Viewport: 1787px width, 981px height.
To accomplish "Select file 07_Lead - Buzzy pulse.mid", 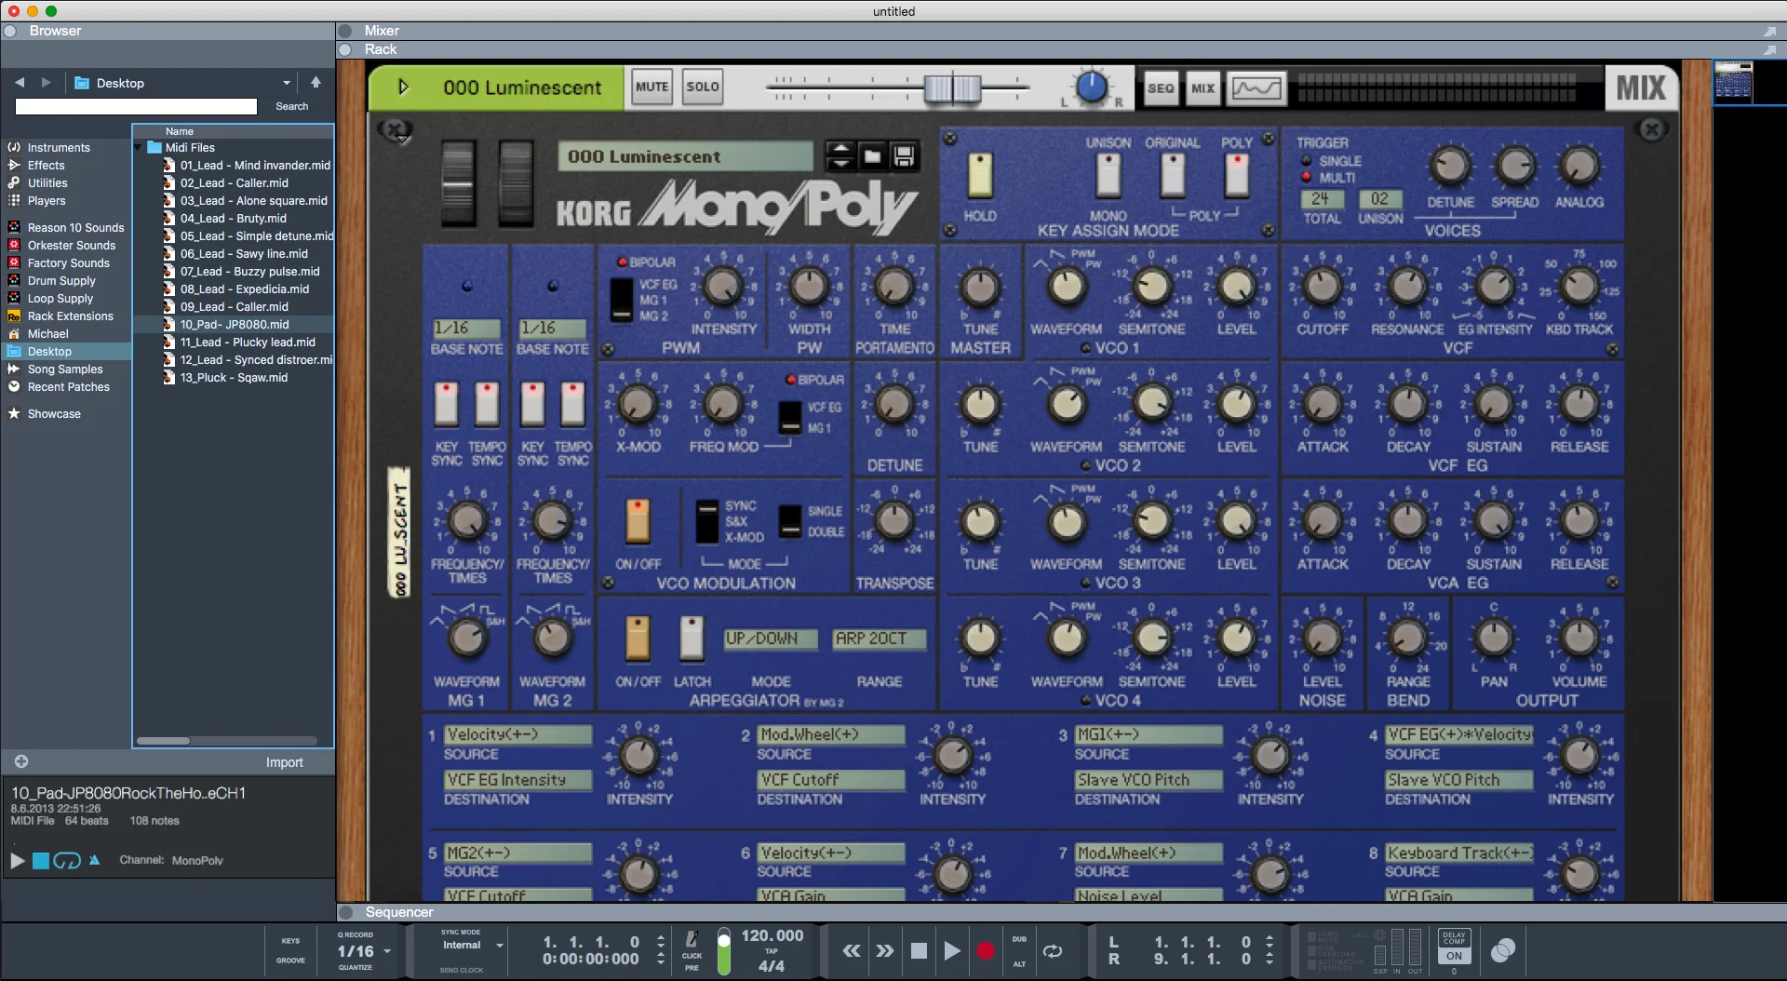I will point(249,272).
